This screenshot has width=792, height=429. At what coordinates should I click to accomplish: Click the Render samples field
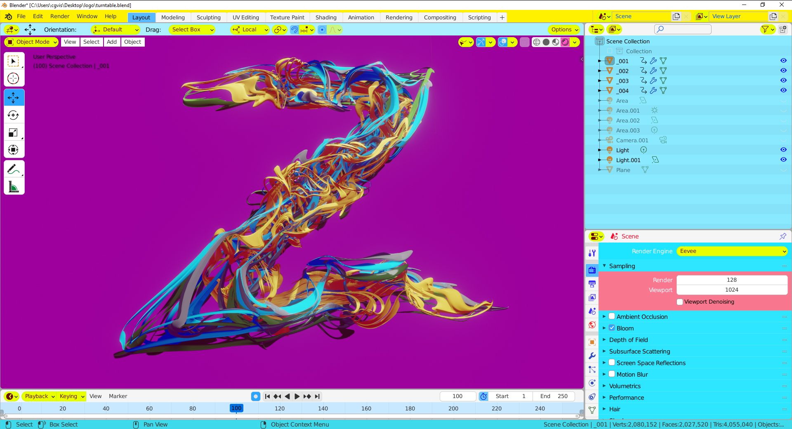(x=731, y=280)
